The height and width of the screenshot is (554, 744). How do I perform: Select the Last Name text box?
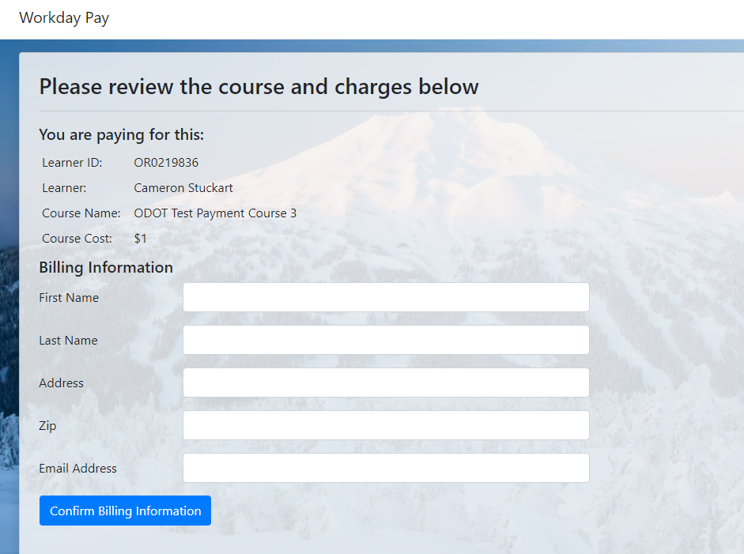click(386, 340)
